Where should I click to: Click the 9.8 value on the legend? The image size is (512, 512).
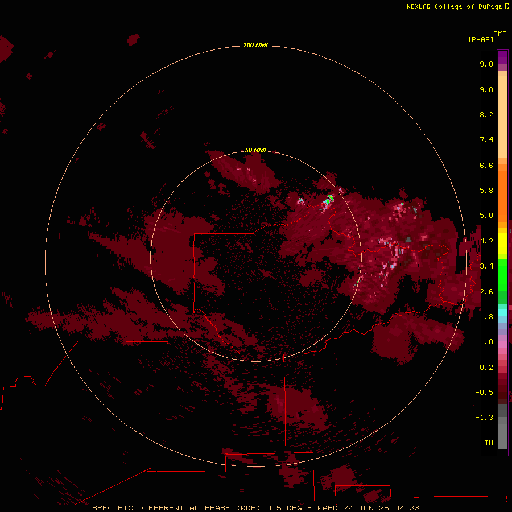(486, 64)
